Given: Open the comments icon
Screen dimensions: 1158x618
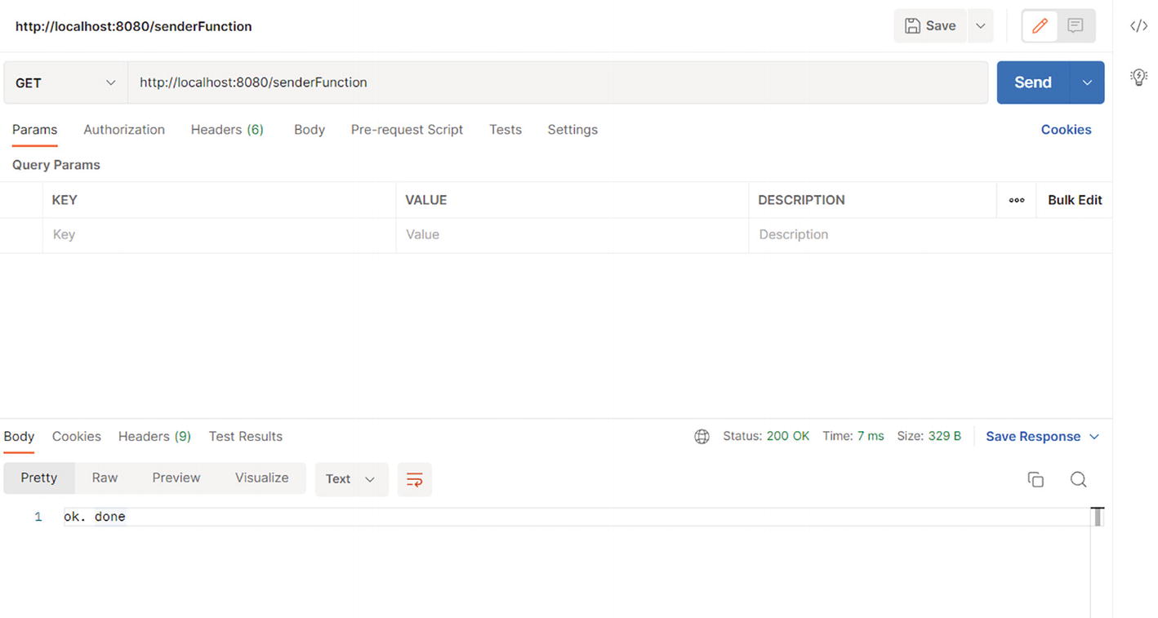Looking at the screenshot, I should pyautogui.click(x=1076, y=26).
